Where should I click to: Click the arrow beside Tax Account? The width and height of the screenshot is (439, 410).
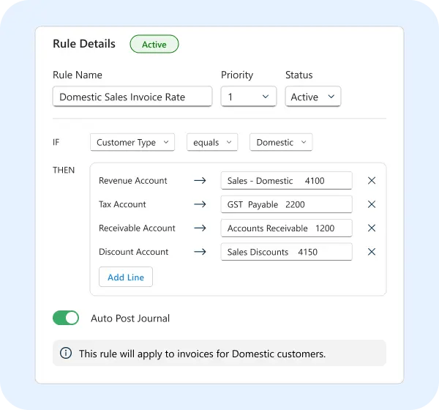pos(200,204)
